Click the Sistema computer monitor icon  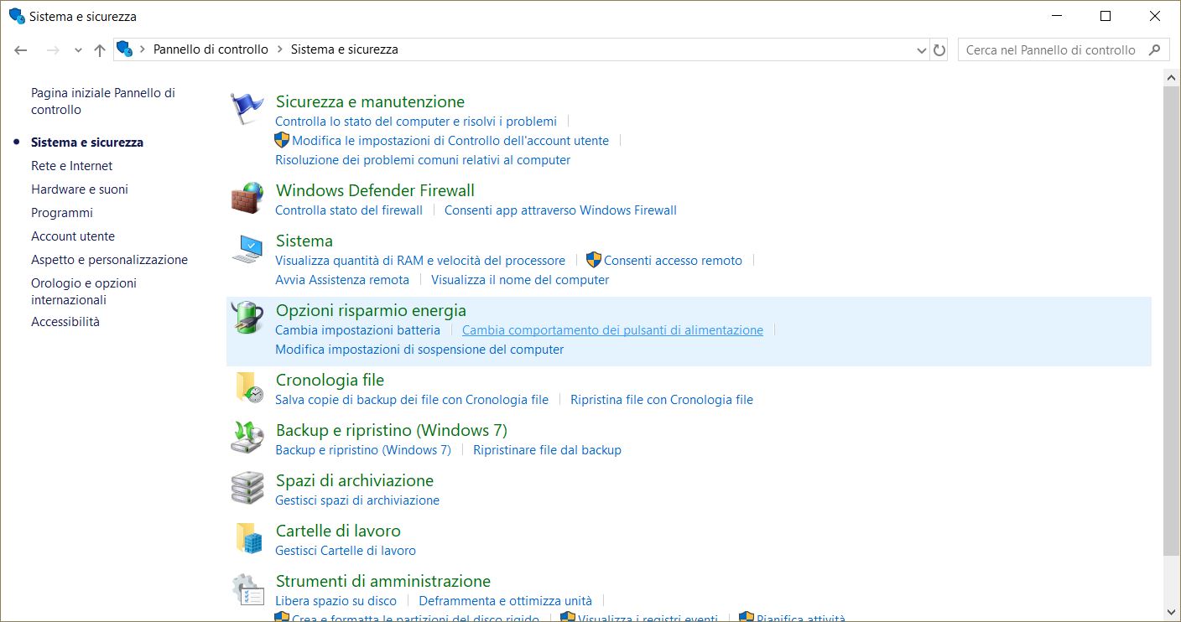(x=247, y=249)
